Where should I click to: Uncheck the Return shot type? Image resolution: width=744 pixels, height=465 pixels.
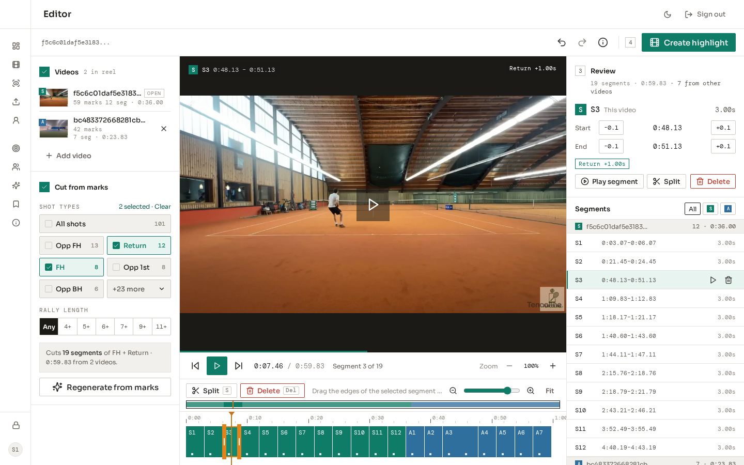[x=116, y=245]
